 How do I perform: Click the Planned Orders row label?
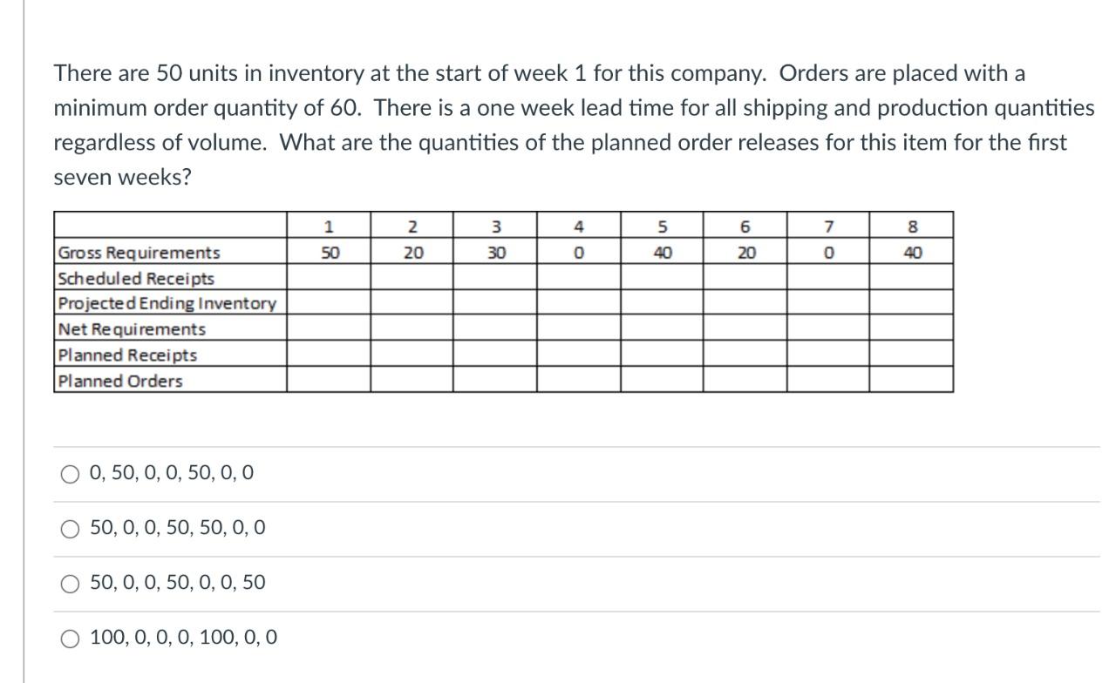[x=119, y=380]
